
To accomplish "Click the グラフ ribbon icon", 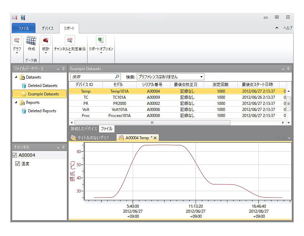I will (17, 40).
